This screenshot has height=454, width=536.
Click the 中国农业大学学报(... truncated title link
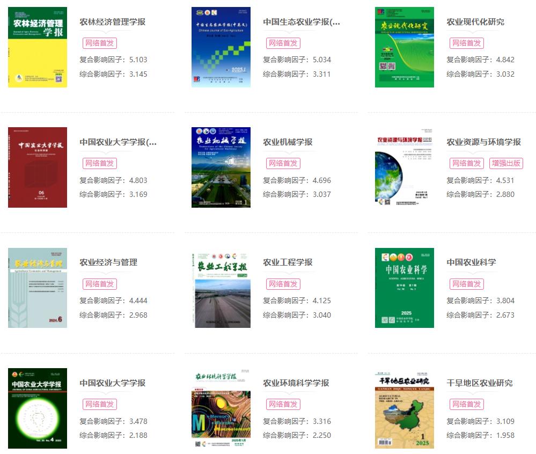(118, 142)
